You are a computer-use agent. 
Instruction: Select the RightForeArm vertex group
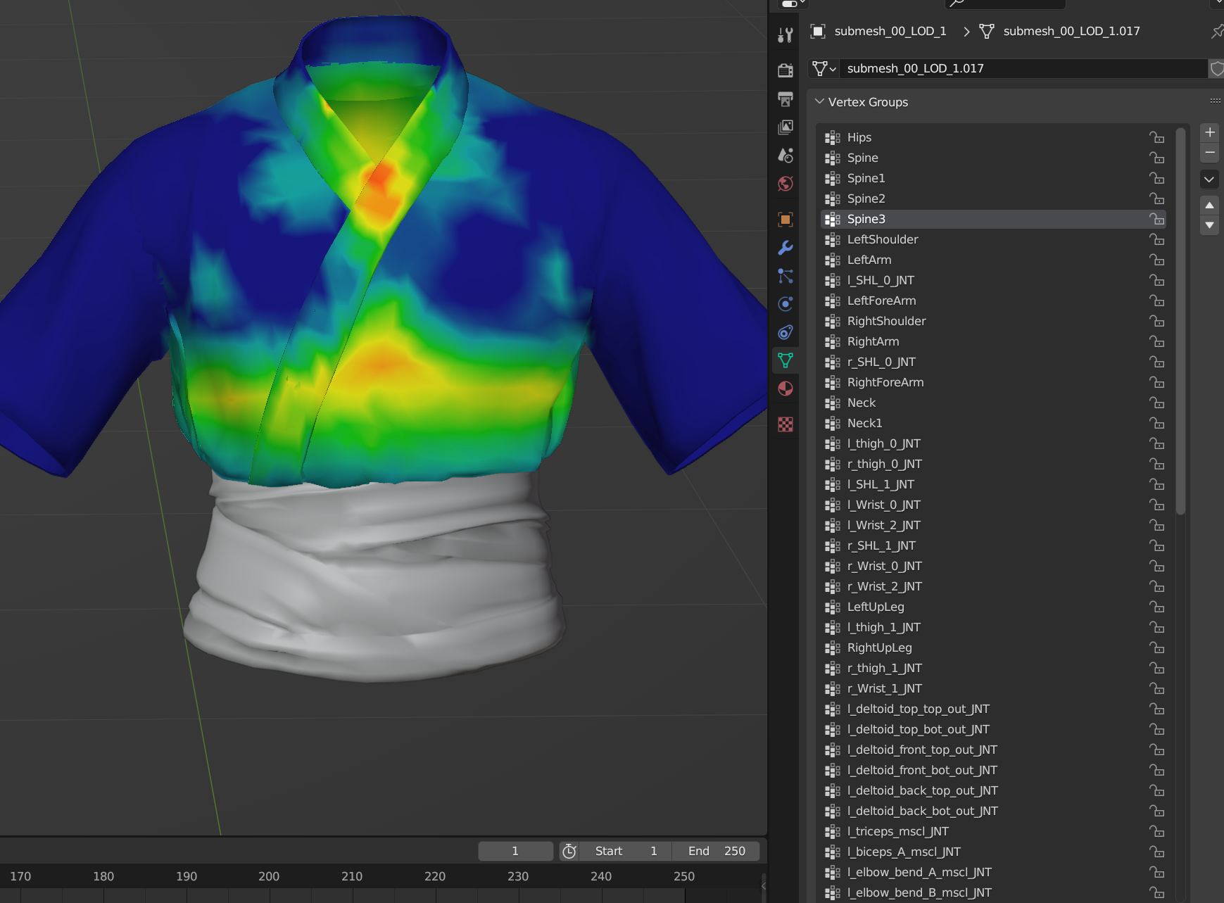885,382
